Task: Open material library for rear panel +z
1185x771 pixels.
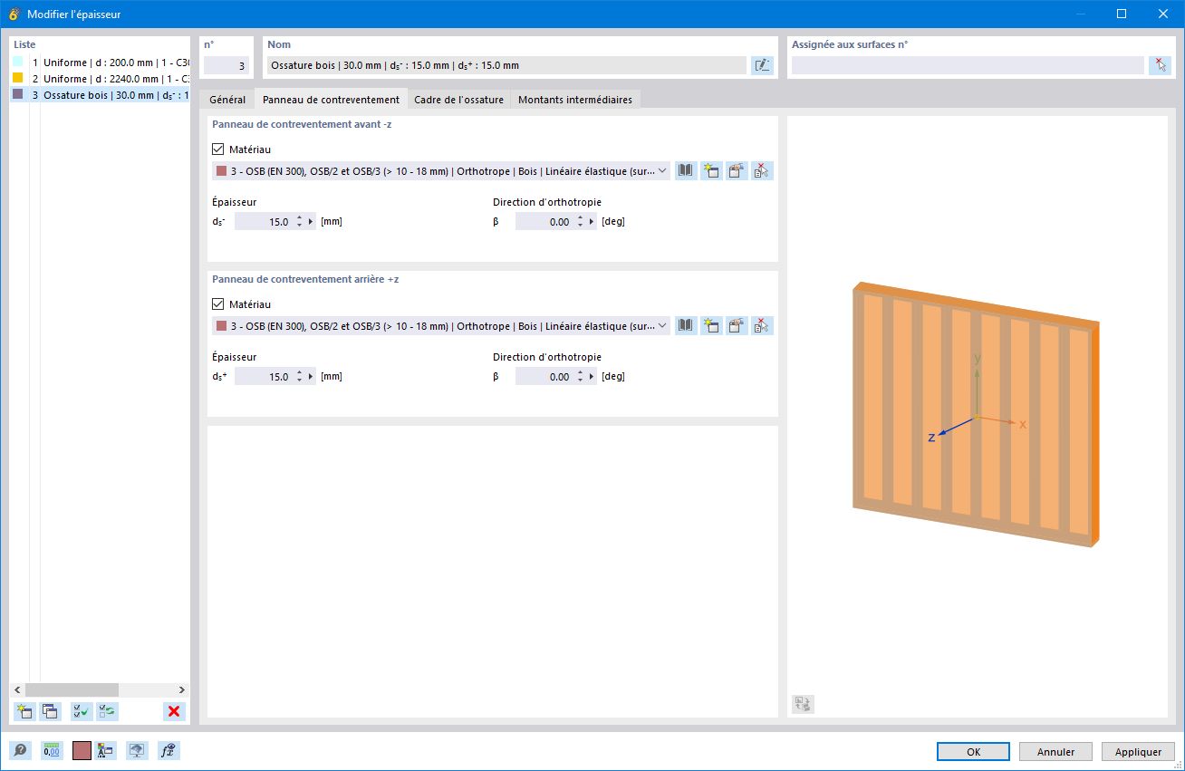Action: point(686,325)
